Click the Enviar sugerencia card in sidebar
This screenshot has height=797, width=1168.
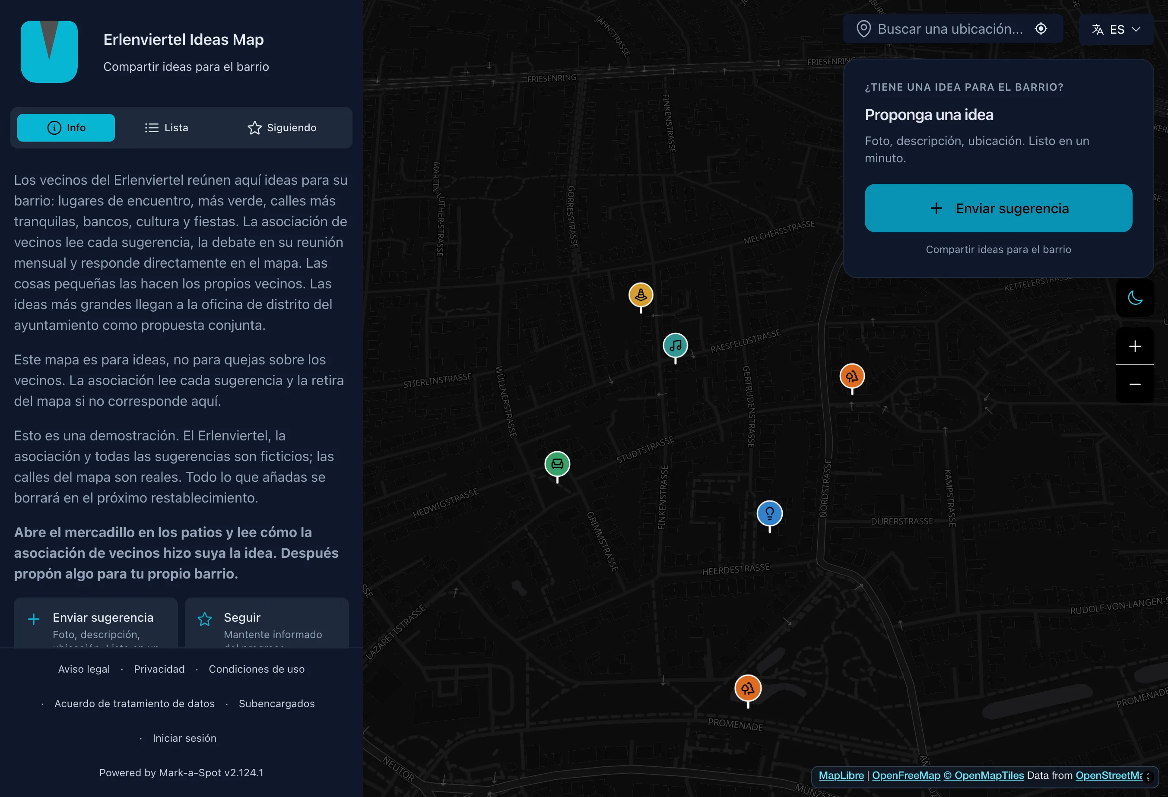point(96,623)
